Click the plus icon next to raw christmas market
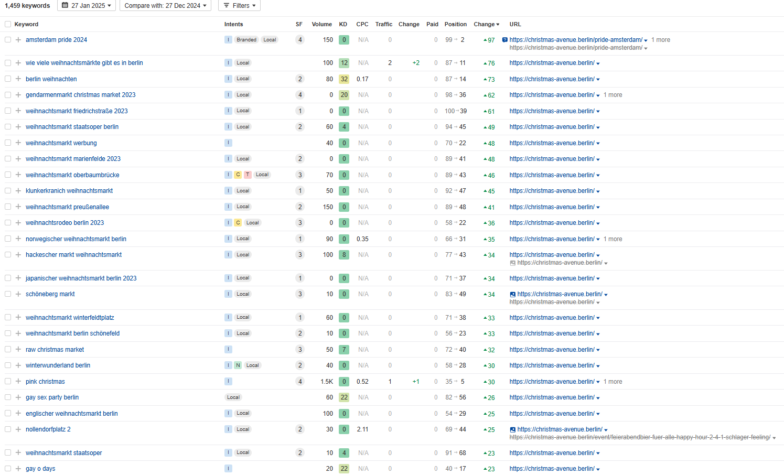 [x=18, y=350]
